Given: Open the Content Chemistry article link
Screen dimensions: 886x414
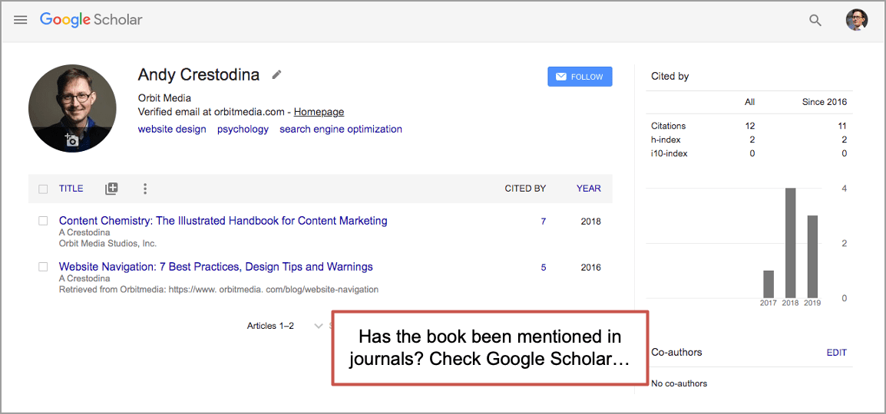Looking at the screenshot, I should click(223, 221).
